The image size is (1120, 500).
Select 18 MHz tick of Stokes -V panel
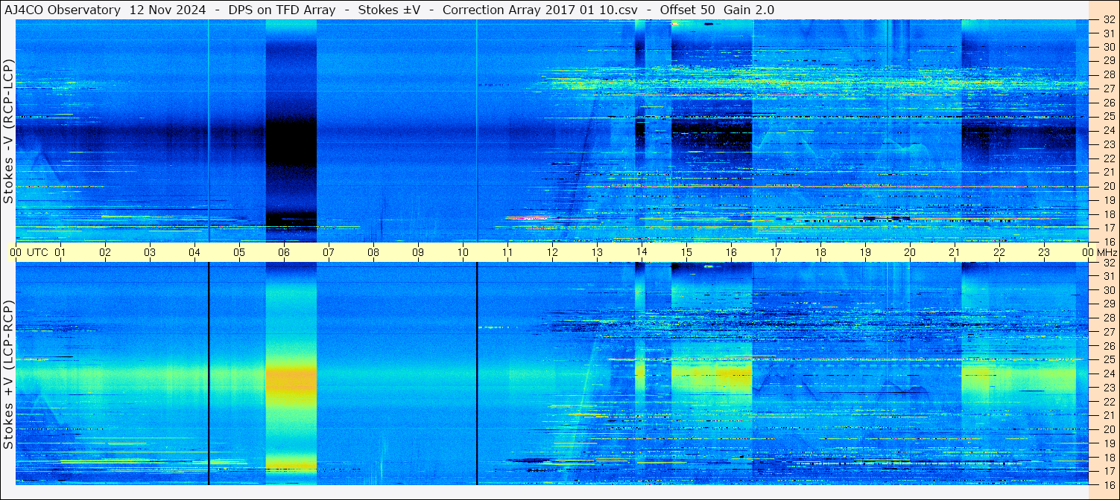[x=1109, y=214]
